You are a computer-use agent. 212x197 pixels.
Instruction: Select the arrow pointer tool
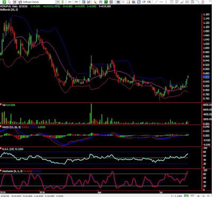coord(10,2)
